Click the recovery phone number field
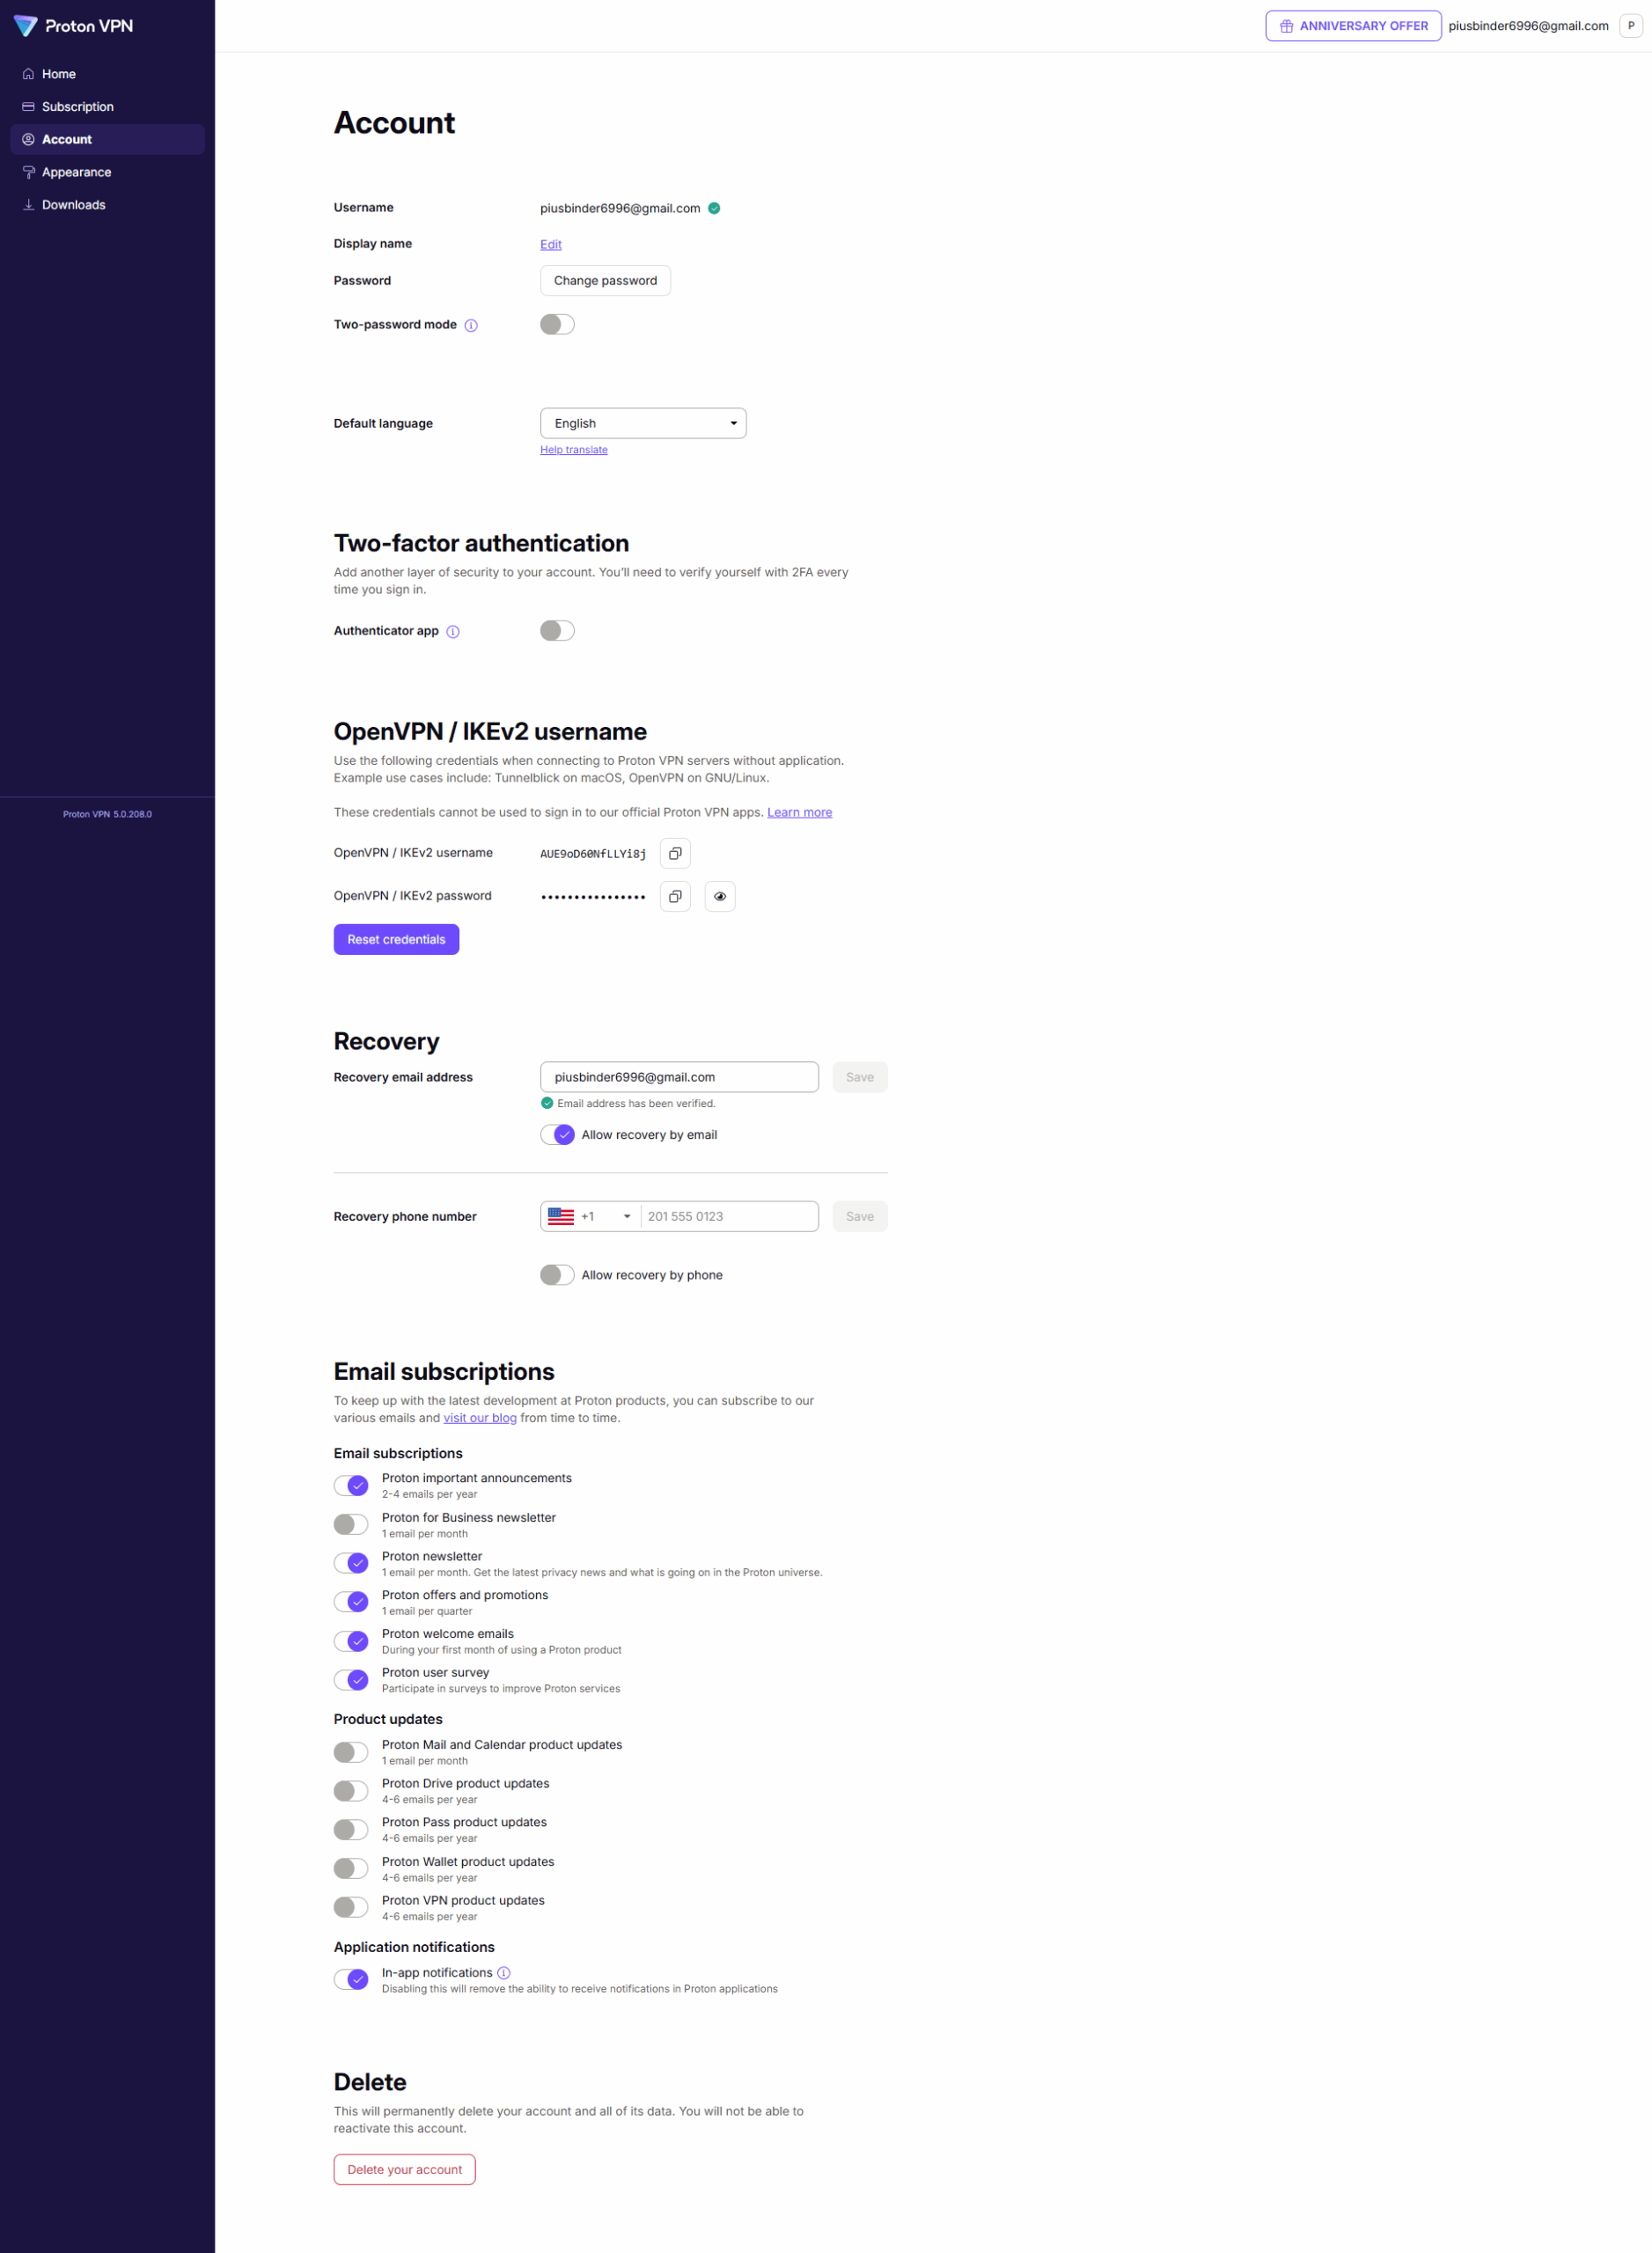 click(729, 1216)
